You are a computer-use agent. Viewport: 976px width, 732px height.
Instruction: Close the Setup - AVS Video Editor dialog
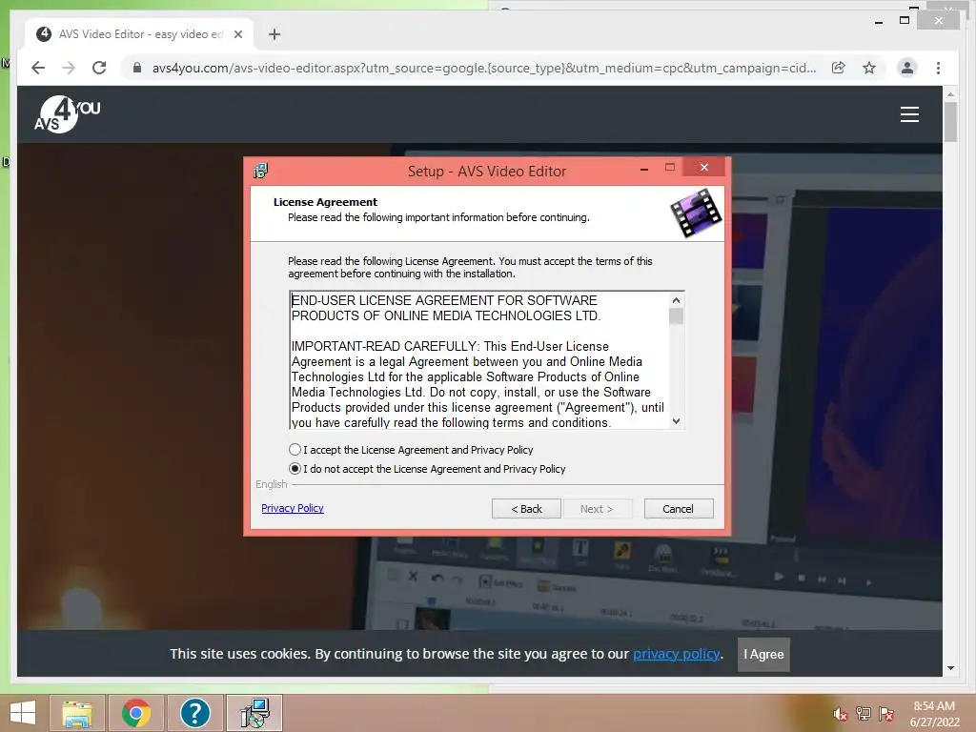click(704, 167)
